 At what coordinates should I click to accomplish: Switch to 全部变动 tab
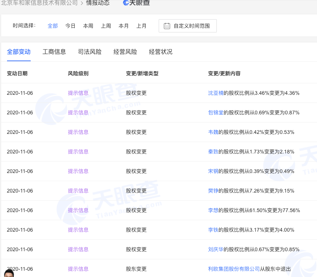click(x=18, y=52)
